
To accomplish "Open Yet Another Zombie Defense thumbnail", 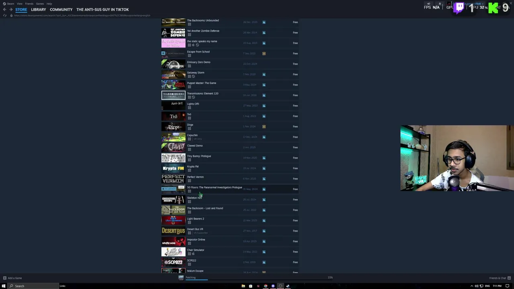I will pos(173,33).
